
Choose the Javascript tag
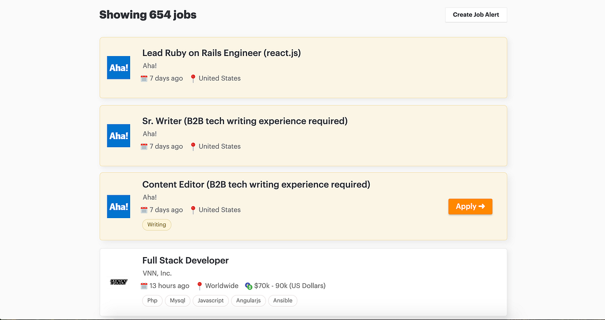(211, 301)
